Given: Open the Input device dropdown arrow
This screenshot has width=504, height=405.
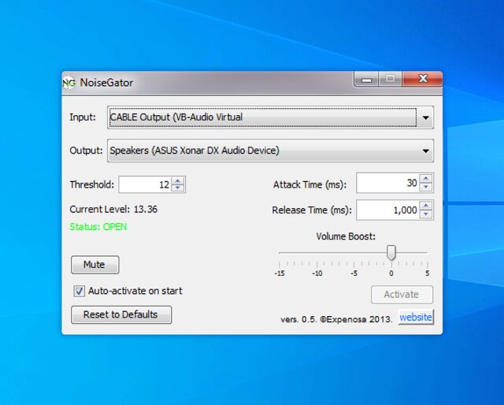Looking at the screenshot, I should [x=425, y=117].
